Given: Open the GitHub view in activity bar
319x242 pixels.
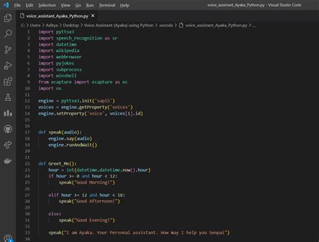Looking at the screenshot, I should point(8,129).
